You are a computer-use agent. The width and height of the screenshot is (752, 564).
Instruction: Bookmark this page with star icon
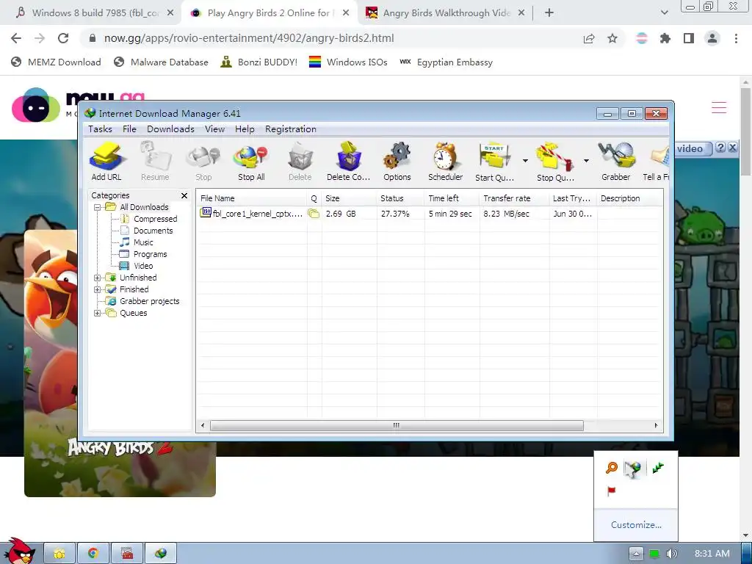(612, 38)
